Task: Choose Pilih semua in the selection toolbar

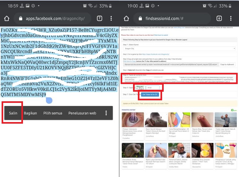Action: tap(53, 113)
